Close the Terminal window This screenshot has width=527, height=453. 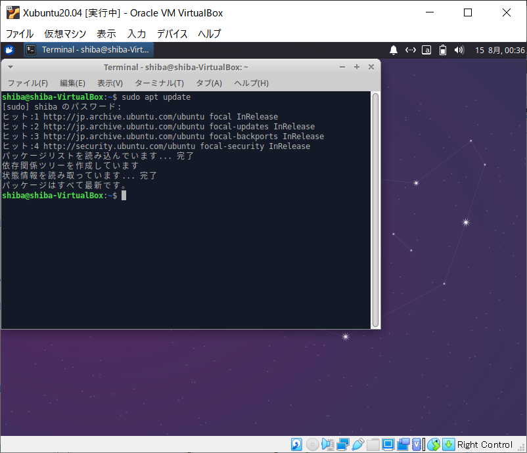tap(371, 67)
